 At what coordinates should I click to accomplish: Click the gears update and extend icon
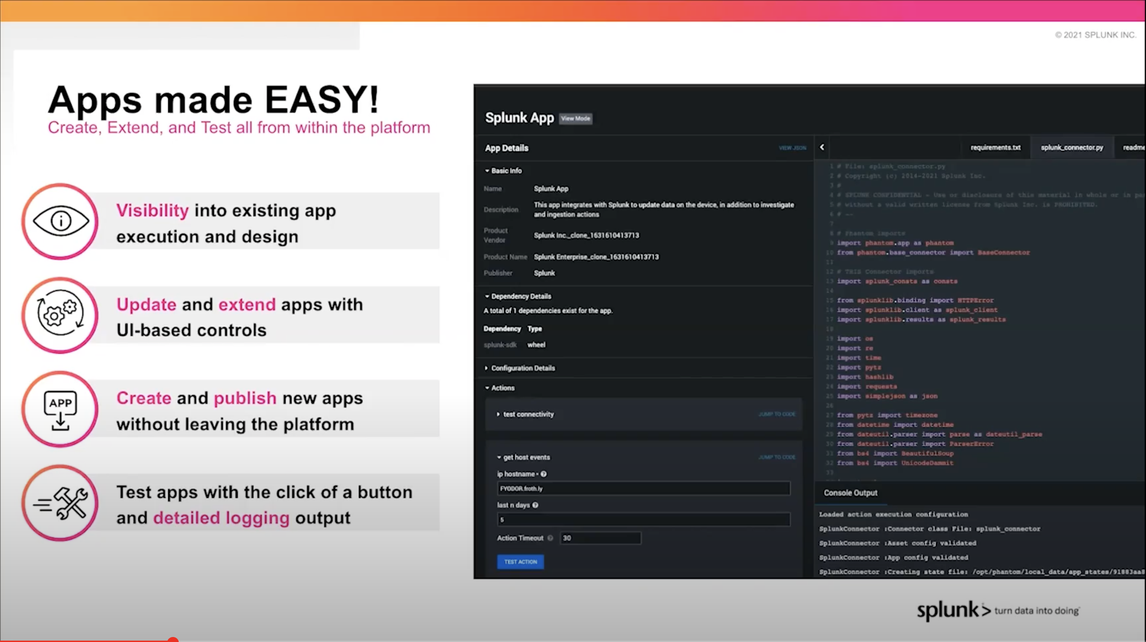point(60,315)
